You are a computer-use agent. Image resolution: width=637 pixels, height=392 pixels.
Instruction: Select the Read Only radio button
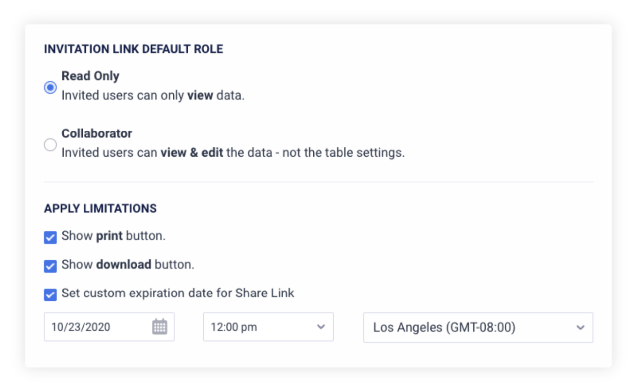point(50,87)
